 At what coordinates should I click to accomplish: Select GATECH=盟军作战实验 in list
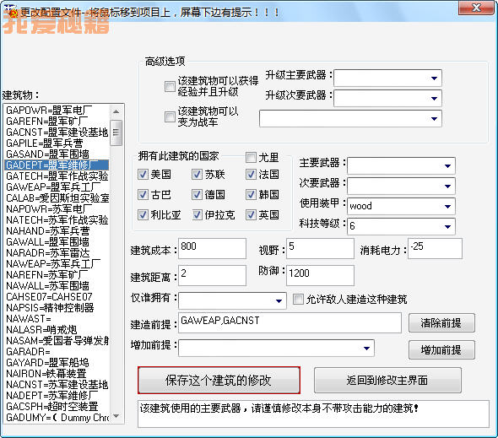pyautogui.click(x=57, y=176)
